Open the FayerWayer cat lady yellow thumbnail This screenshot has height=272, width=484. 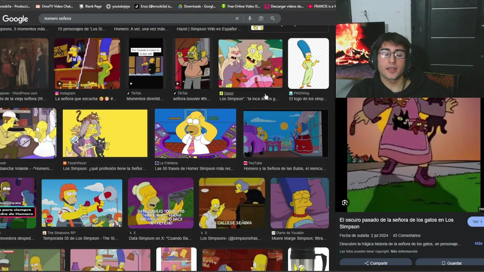pyautogui.click(x=105, y=133)
